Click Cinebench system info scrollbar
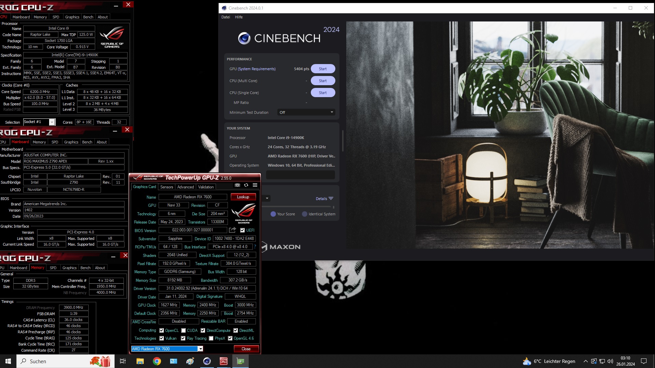655x368 pixels. click(342, 140)
